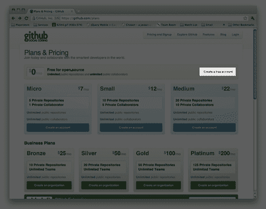This screenshot has height=209, width=266.
Task: Reload the page with the refresh icon
Action: [26, 18]
